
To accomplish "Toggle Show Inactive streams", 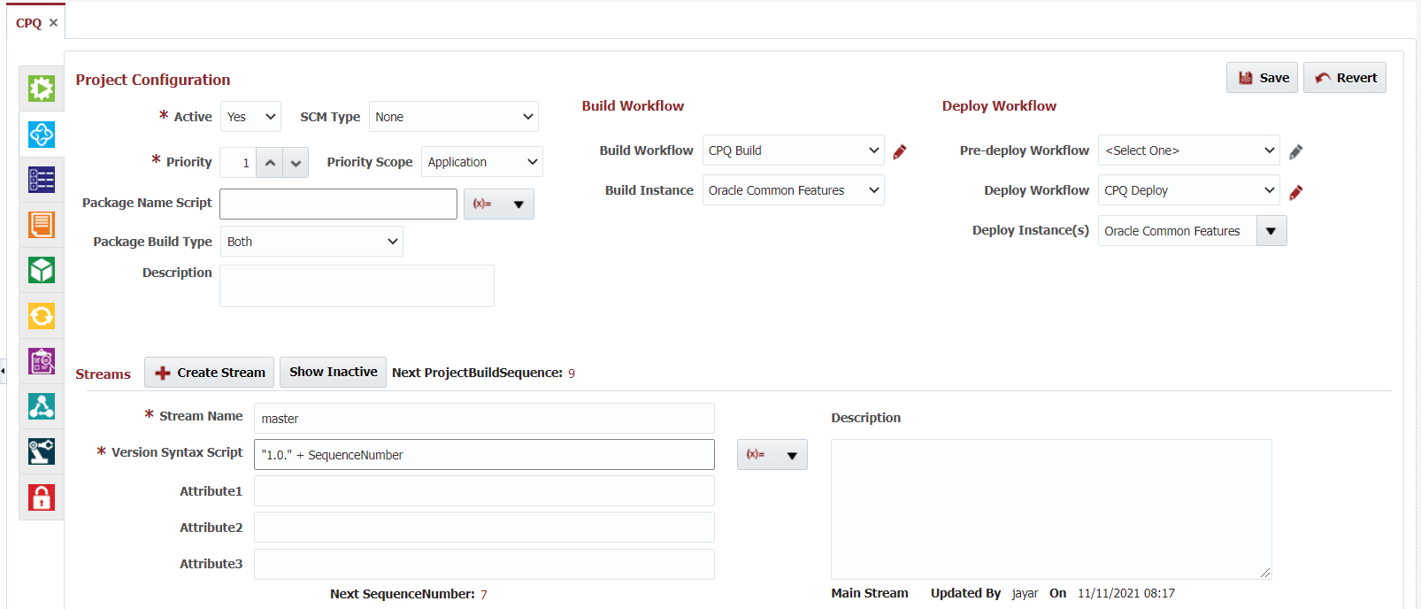I will coord(333,372).
